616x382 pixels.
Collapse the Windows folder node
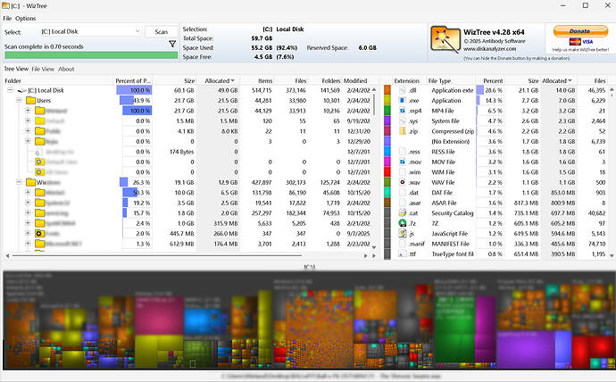tap(17, 182)
